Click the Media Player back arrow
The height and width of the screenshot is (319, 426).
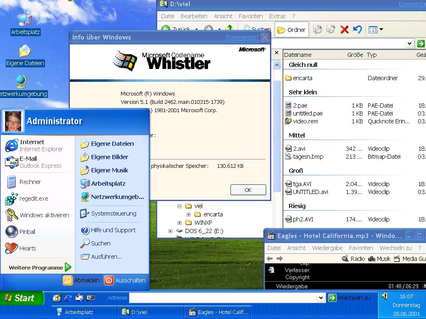[x=270, y=259]
